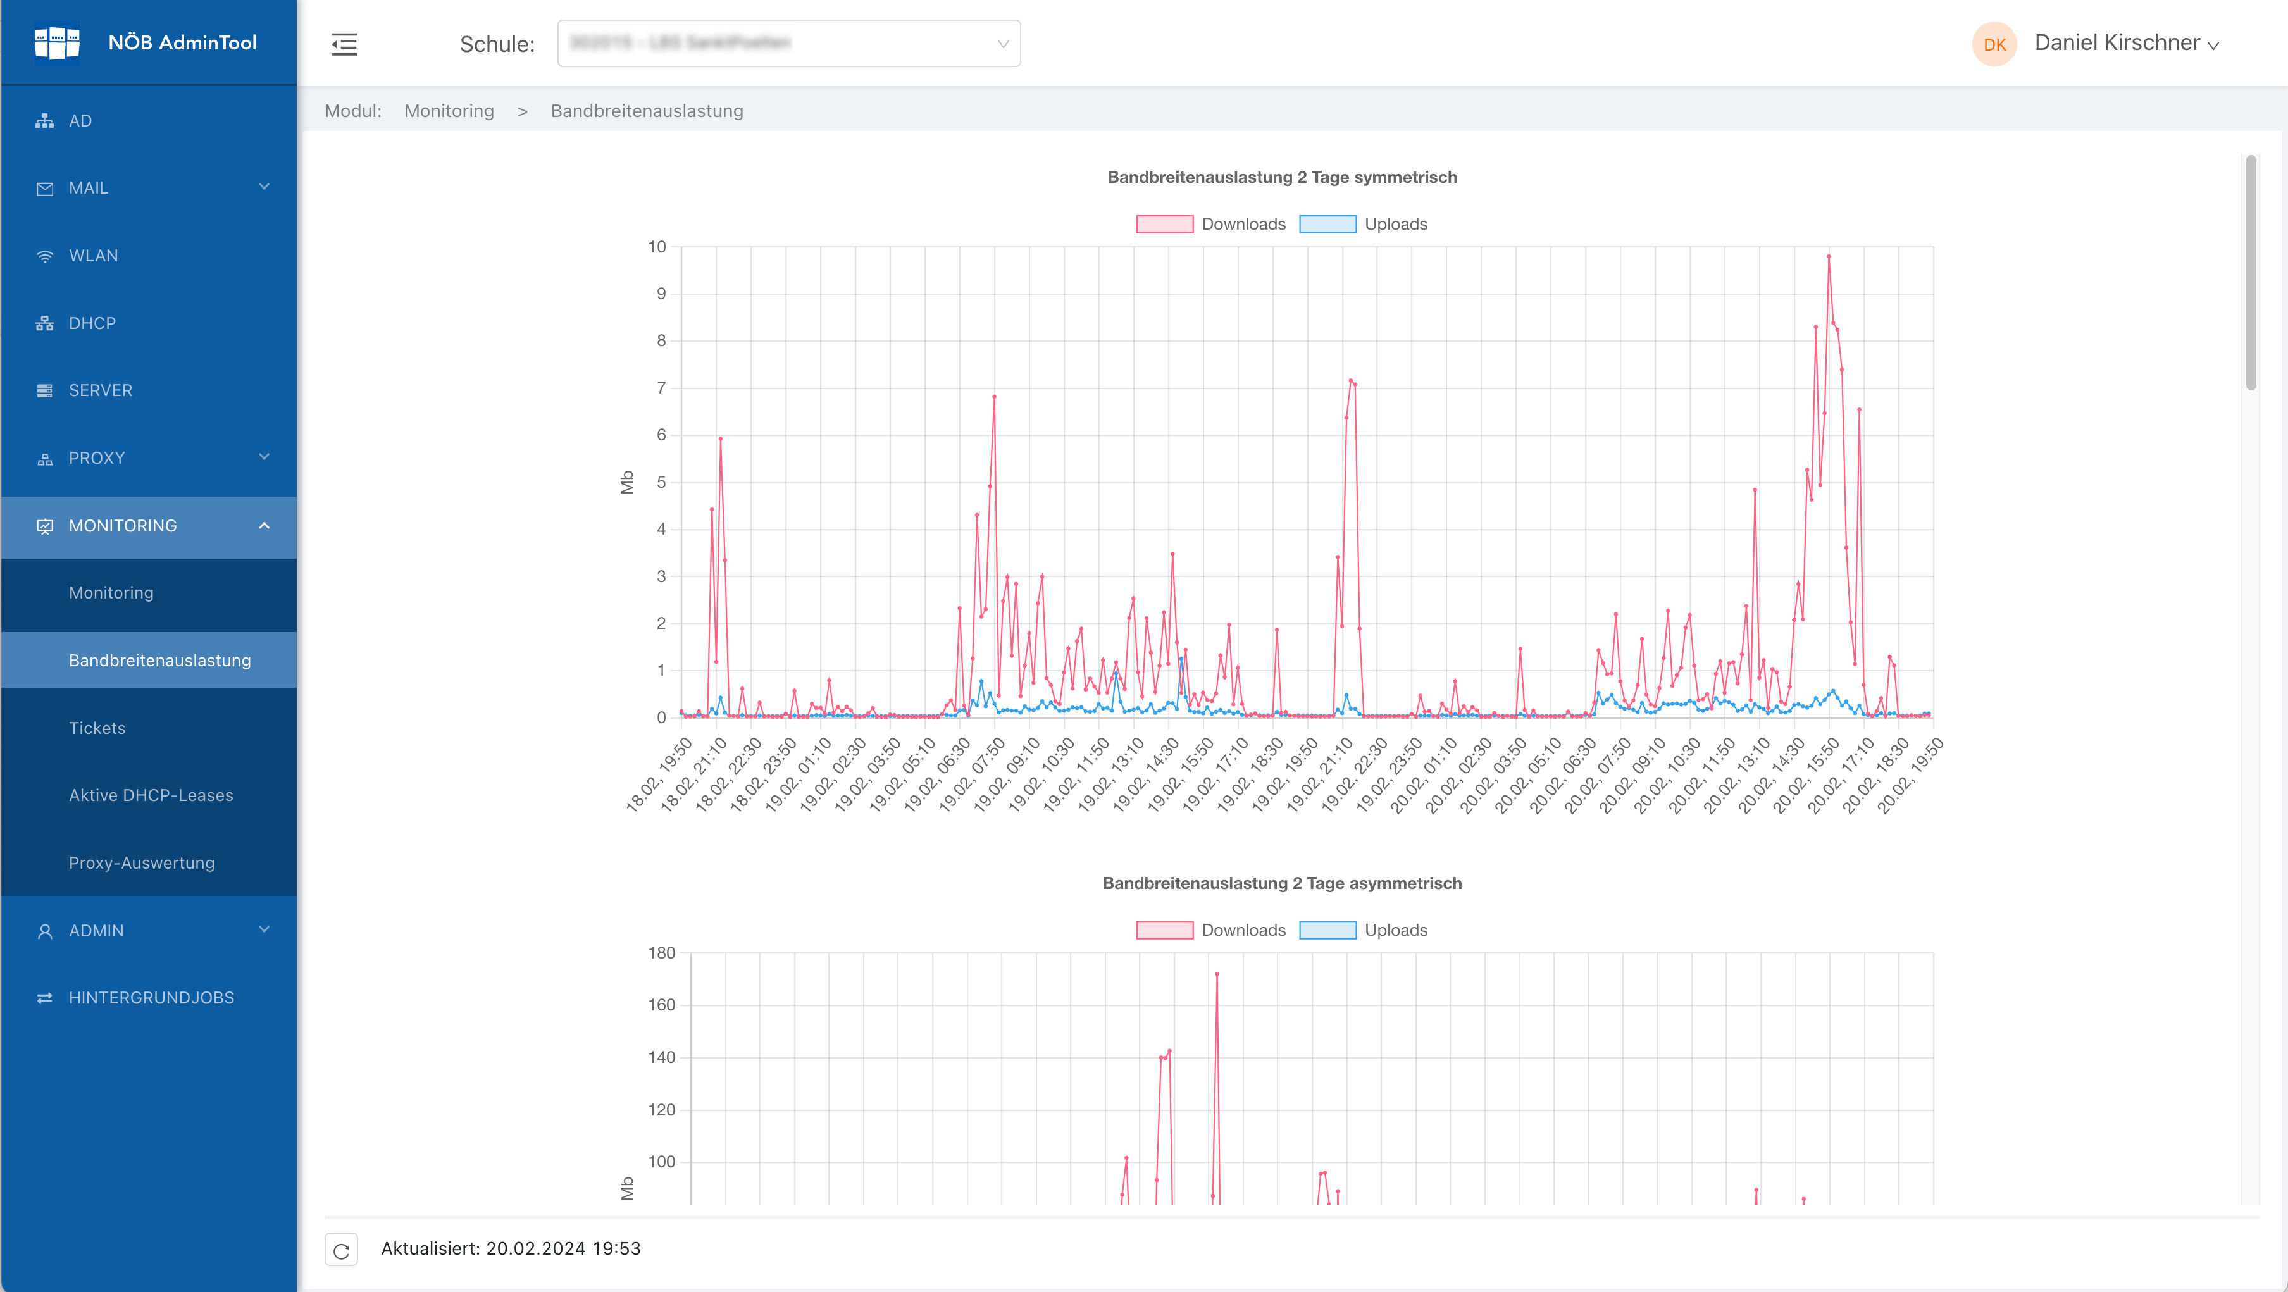Click the 'Modul:' breadcrumb label
The image size is (2288, 1292).
[x=352, y=111]
